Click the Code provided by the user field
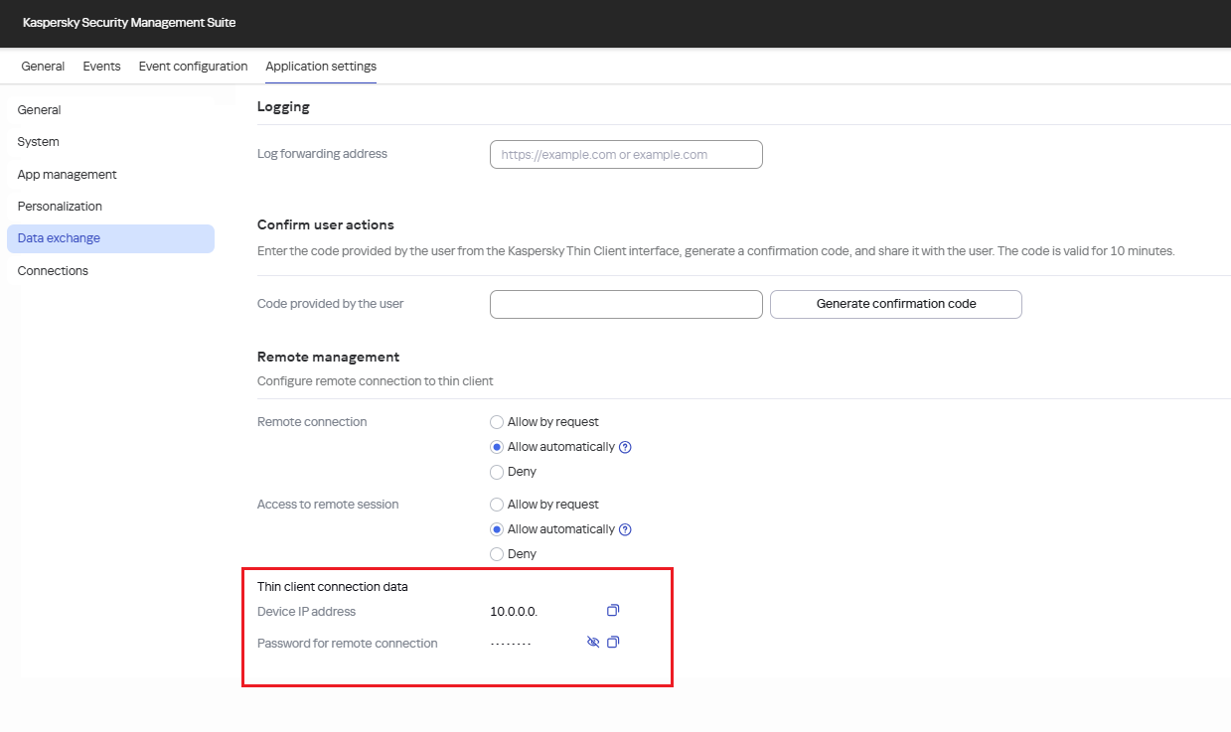Image resolution: width=1231 pixels, height=732 pixels. click(x=625, y=304)
